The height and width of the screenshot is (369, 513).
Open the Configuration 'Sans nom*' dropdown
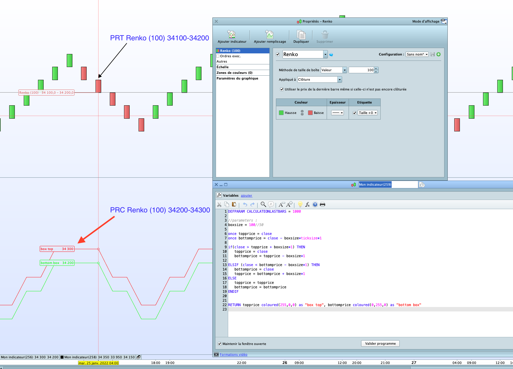(x=417, y=54)
